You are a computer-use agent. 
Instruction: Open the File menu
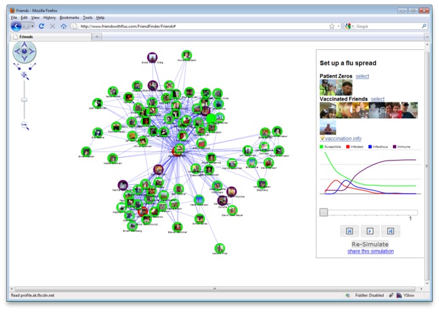click(14, 17)
